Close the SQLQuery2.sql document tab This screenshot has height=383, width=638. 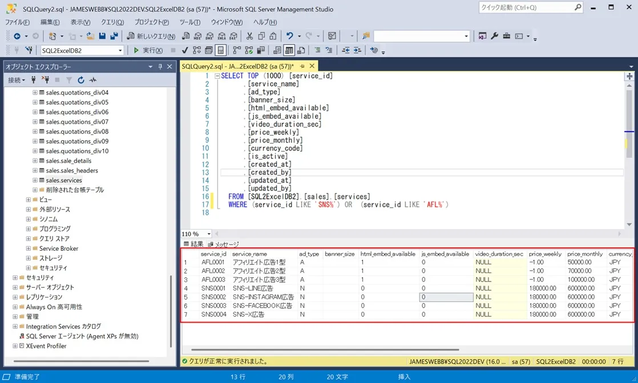[x=312, y=66]
